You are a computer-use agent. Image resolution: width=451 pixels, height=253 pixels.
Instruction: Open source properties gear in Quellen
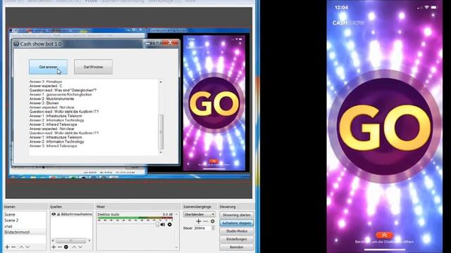pyautogui.click(x=66, y=247)
